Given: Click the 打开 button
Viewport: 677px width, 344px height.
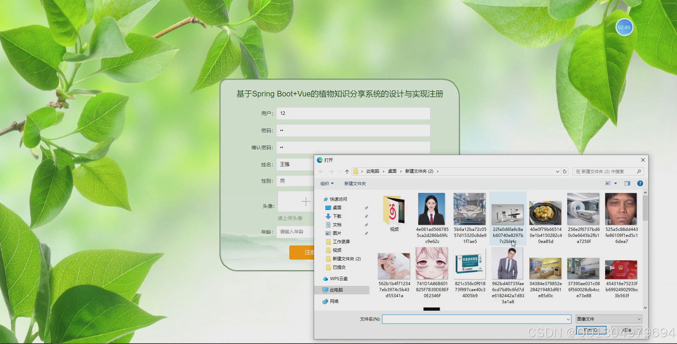Looking at the screenshot, I should pyautogui.click(x=591, y=330).
